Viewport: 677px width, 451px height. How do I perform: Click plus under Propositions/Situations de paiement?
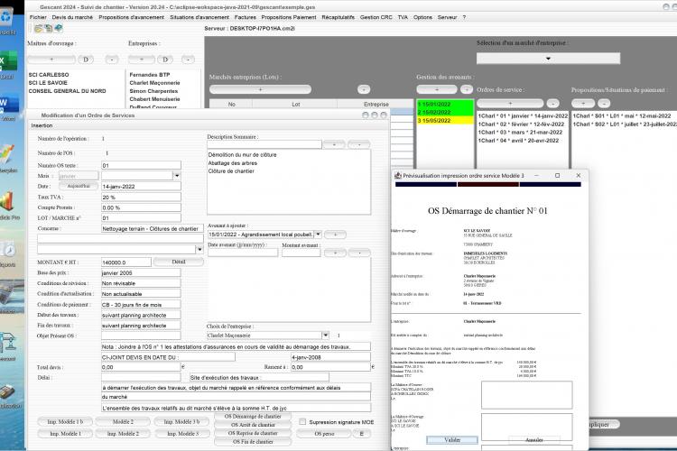tap(583, 104)
